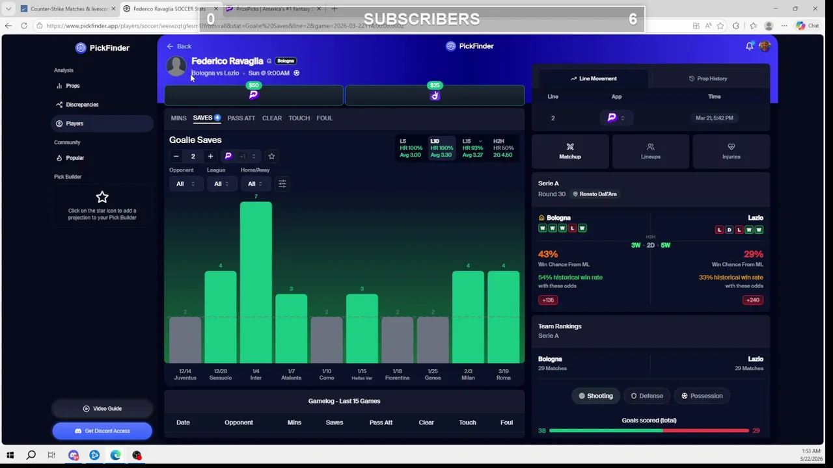
Task: Select the Possession rankings option
Action: click(x=702, y=396)
